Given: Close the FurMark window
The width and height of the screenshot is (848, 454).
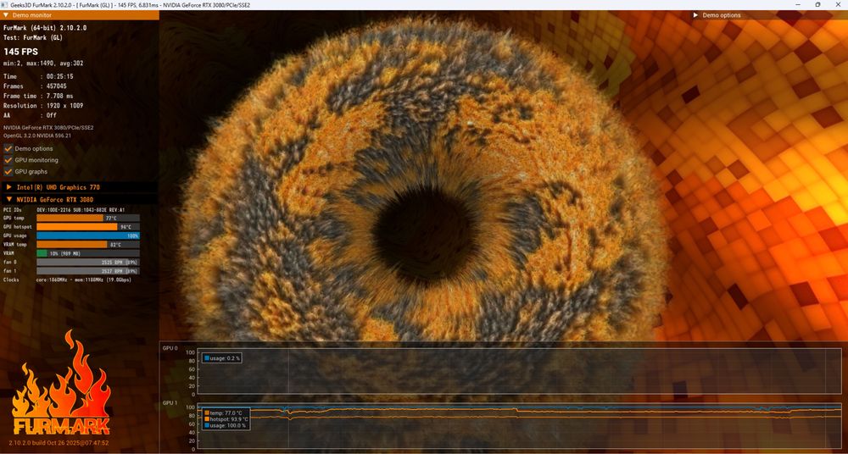Looking at the screenshot, I should (x=837, y=4).
